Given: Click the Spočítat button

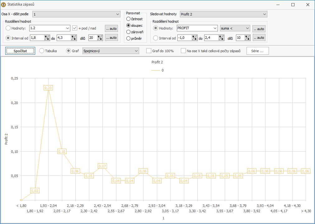Looking at the screenshot, I should (20, 51).
